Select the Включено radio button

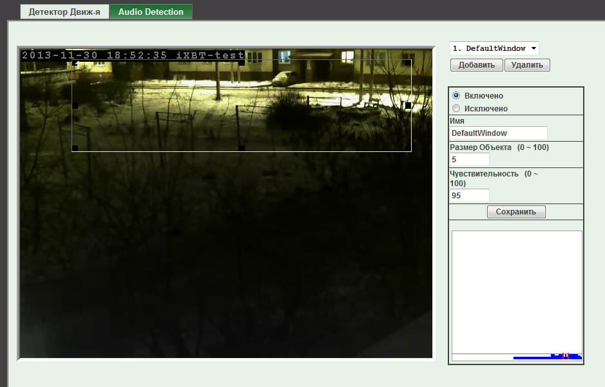click(x=456, y=95)
